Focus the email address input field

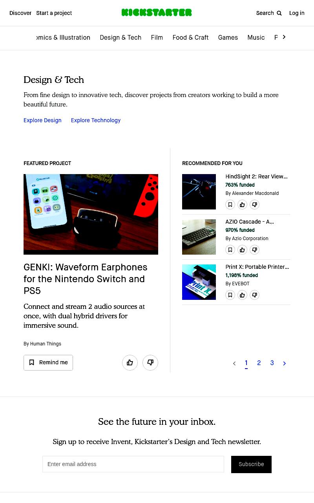click(x=133, y=464)
